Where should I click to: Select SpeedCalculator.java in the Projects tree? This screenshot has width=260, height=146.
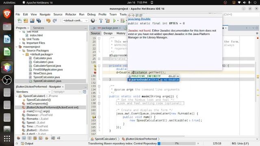[x=46, y=77]
